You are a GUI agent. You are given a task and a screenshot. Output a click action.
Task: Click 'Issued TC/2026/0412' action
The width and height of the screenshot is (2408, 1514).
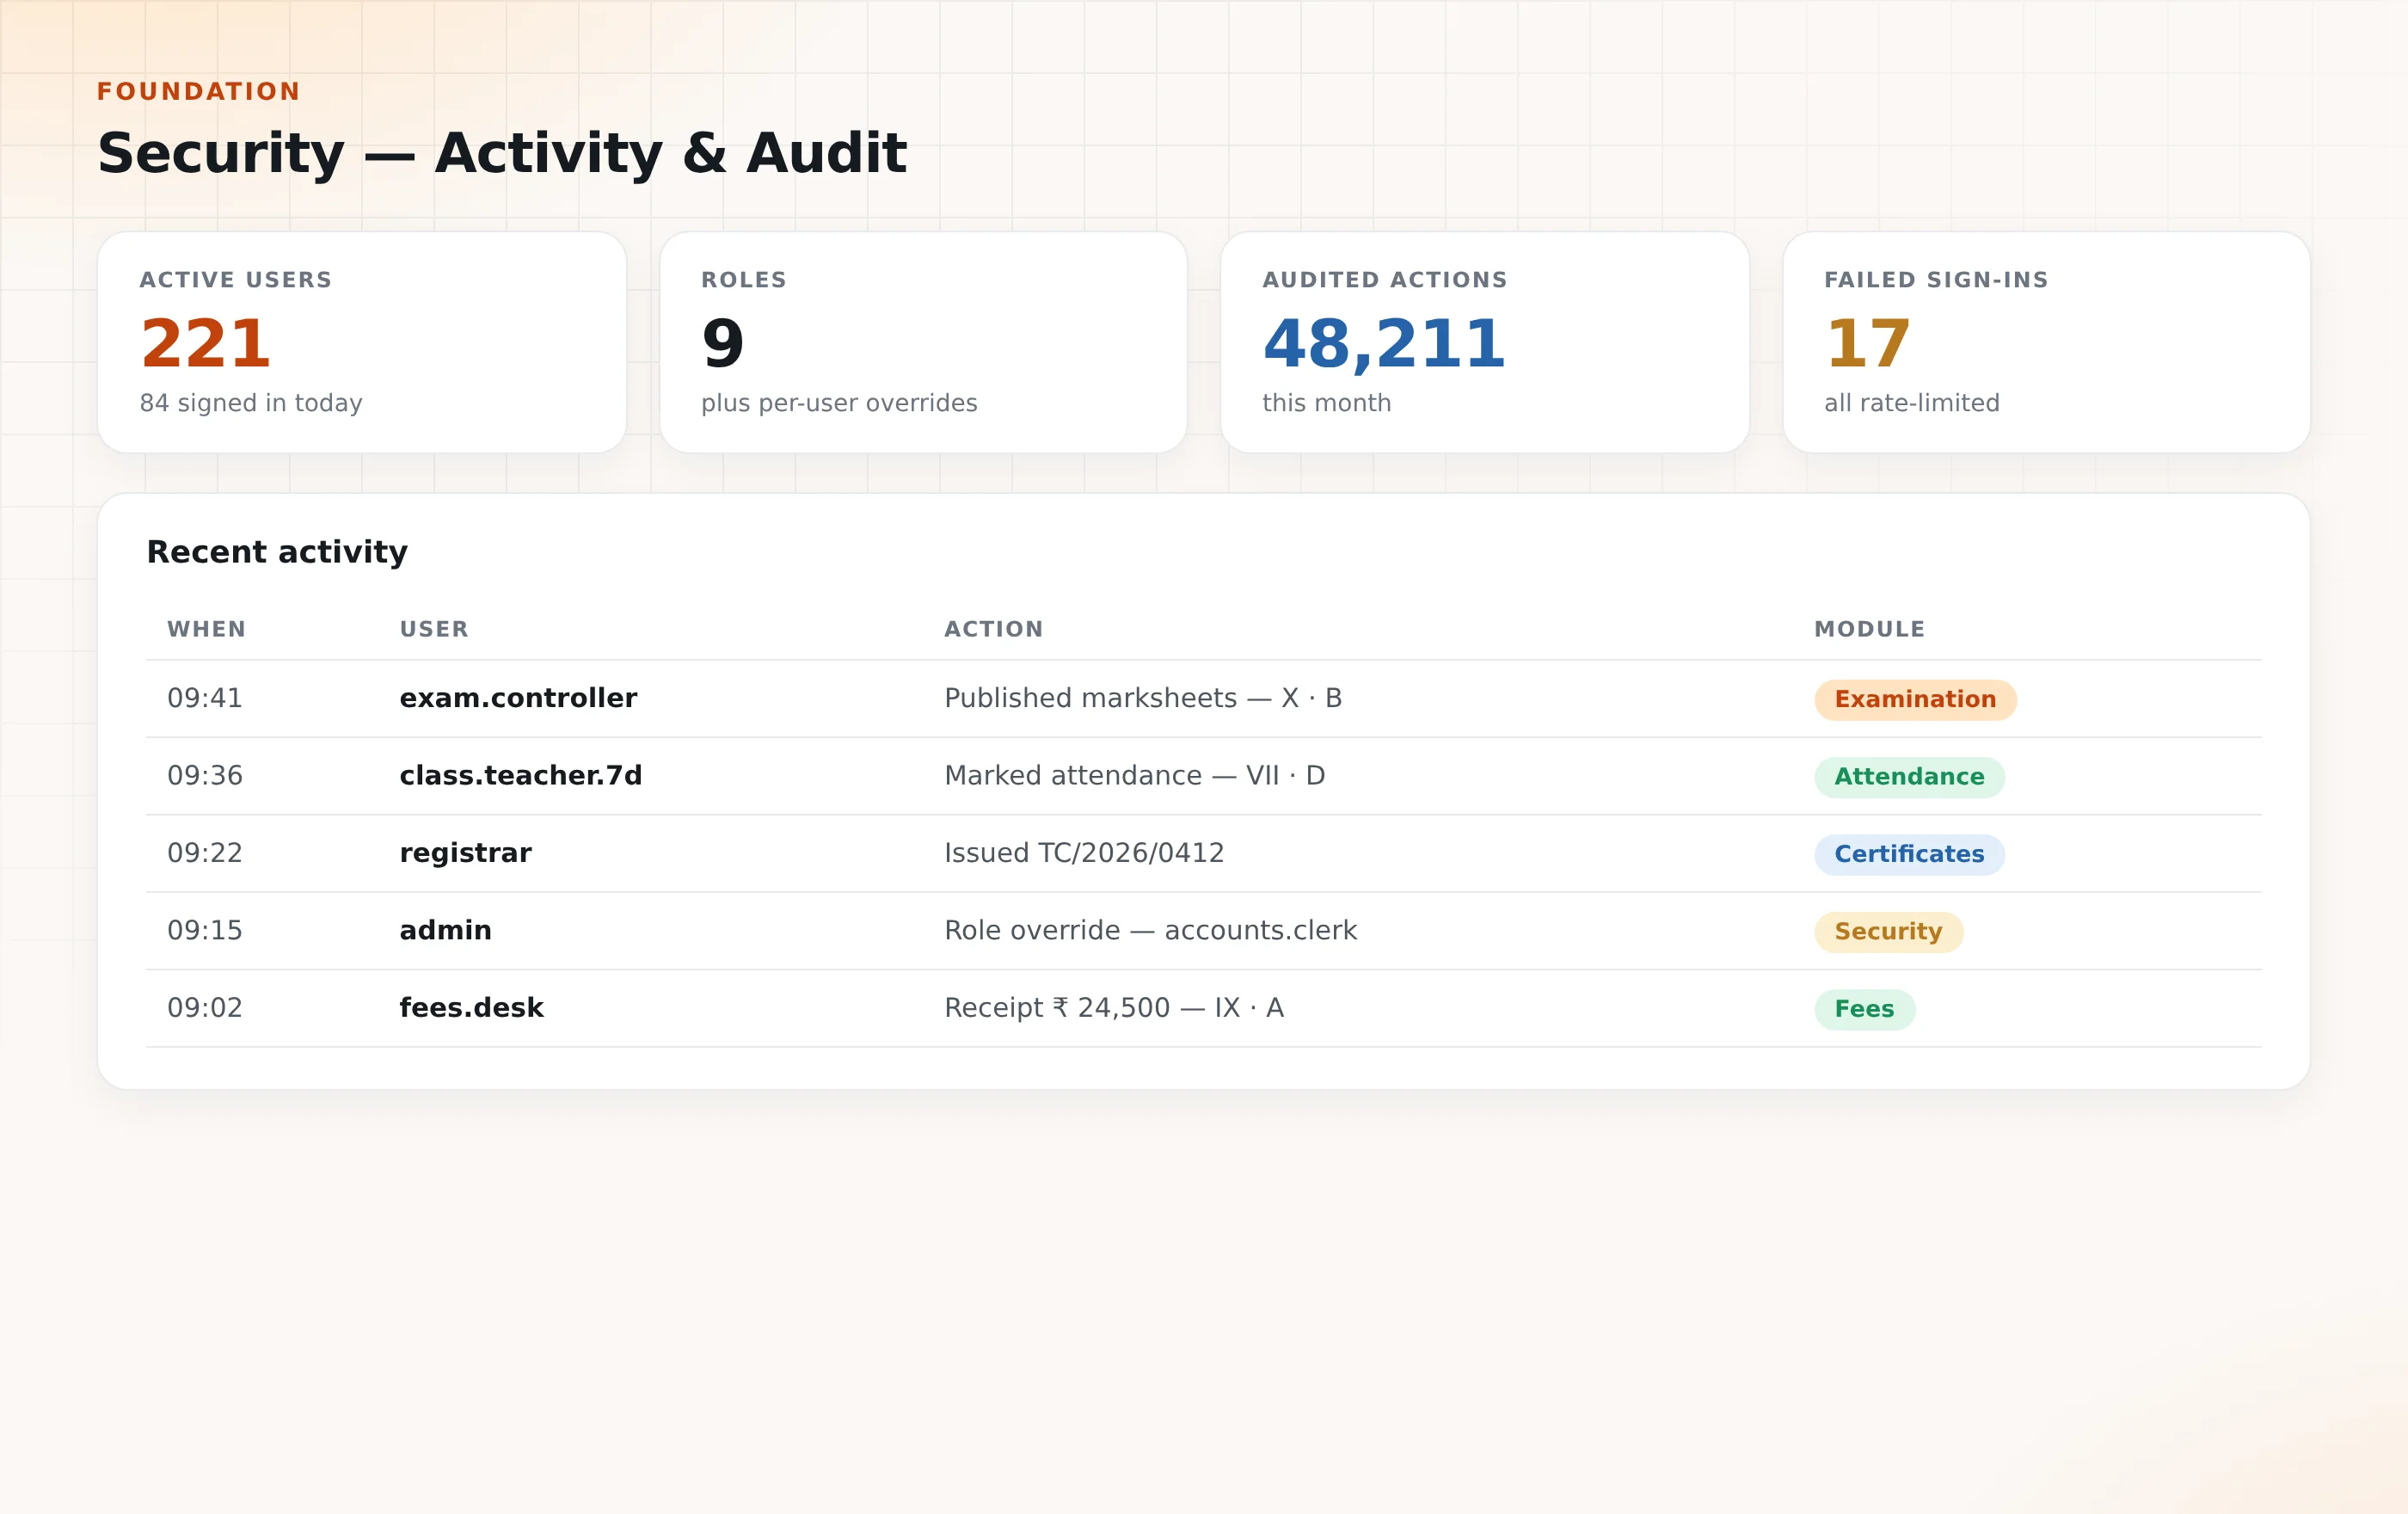1084,853
